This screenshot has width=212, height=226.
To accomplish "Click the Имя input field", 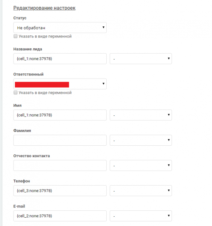I will tap(60, 115).
